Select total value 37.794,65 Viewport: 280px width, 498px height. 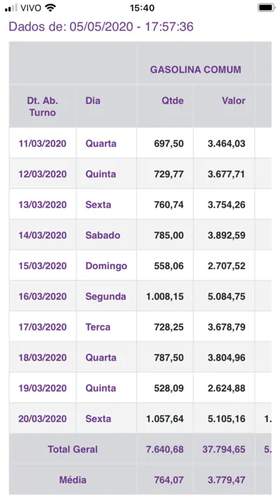pos(224,449)
